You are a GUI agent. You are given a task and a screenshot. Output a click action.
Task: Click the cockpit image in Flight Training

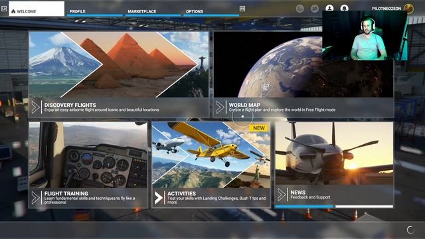88,155
